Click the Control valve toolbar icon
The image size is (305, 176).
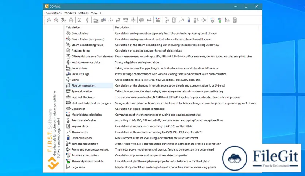pyautogui.click(x=49, y=20)
